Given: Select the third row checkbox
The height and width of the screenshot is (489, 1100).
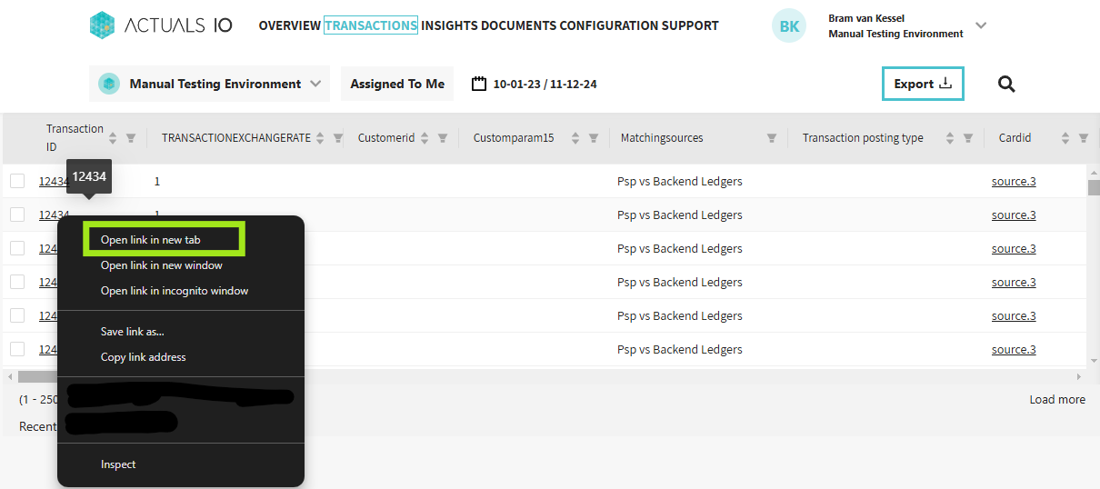Looking at the screenshot, I should [x=17, y=248].
